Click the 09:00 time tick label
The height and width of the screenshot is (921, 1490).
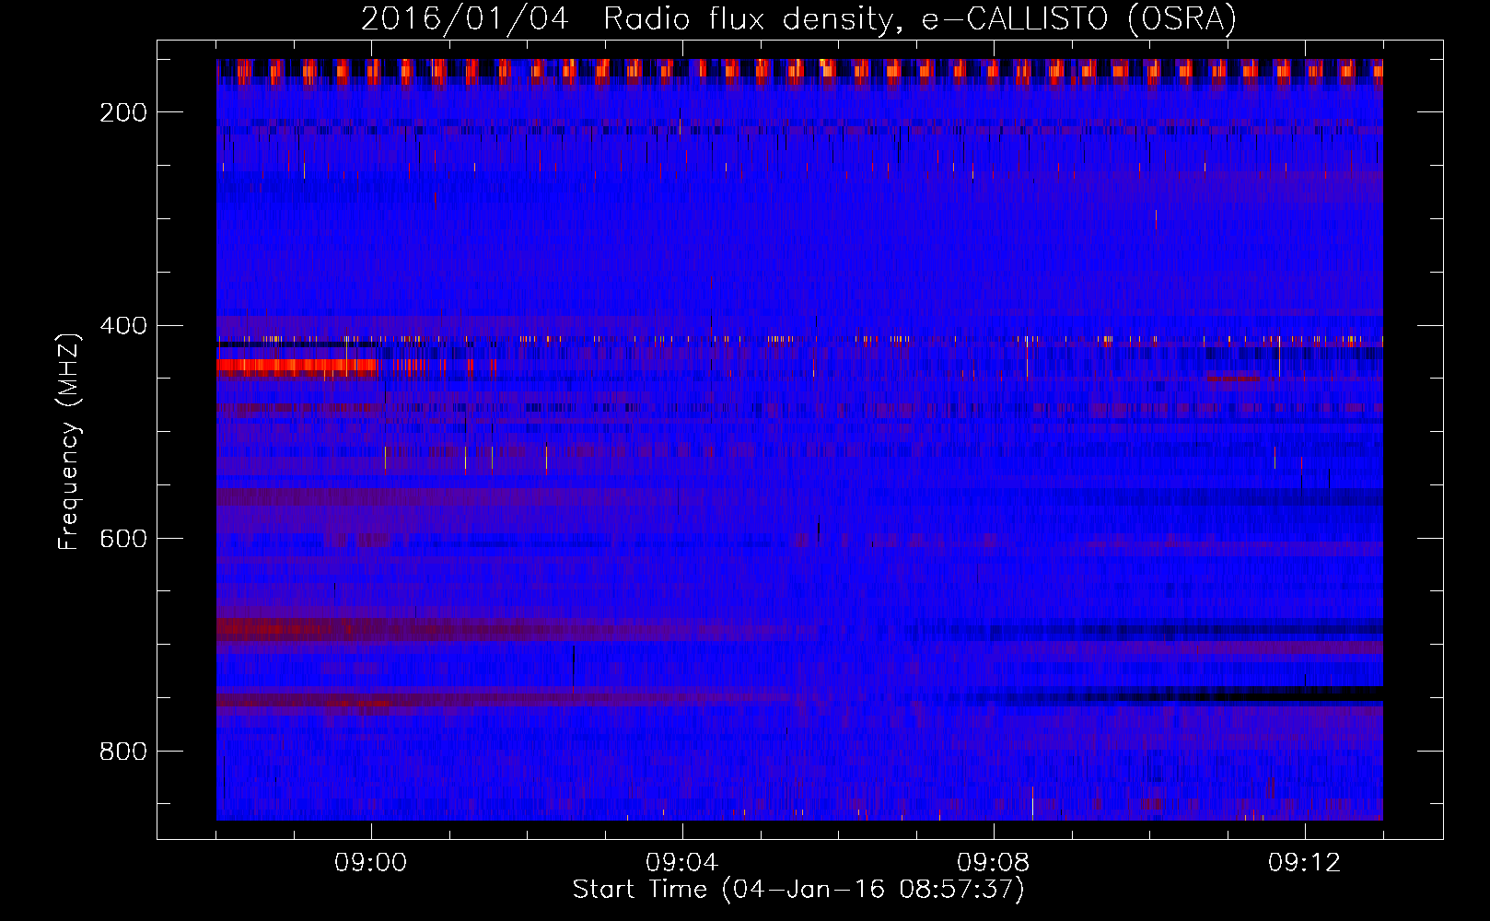click(x=371, y=863)
